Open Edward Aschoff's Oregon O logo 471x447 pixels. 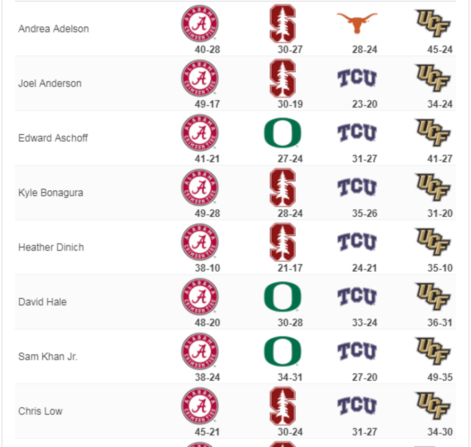(283, 133)
